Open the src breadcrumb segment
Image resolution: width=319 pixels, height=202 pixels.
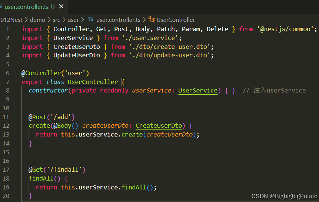[x=56, y=20]
